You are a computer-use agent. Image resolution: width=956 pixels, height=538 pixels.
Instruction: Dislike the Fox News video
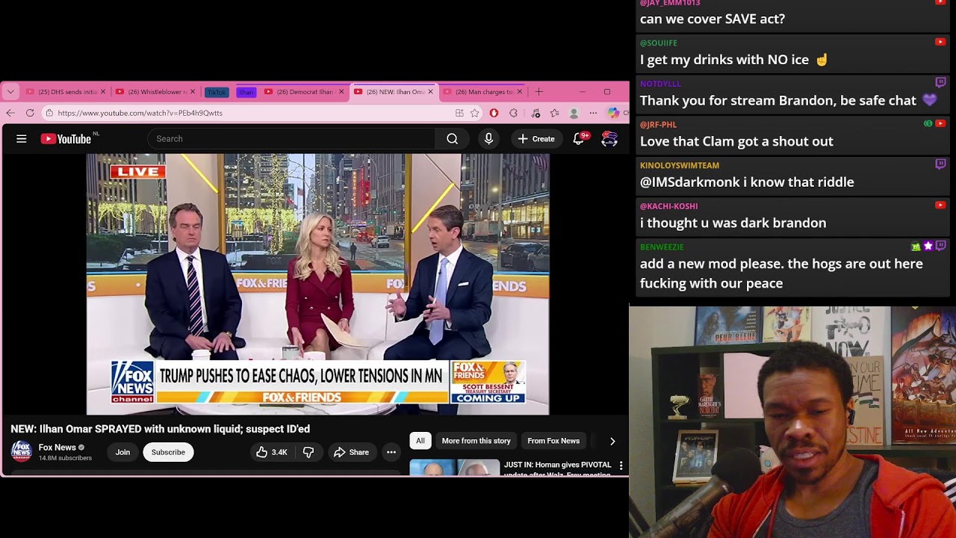click(308, 452)
